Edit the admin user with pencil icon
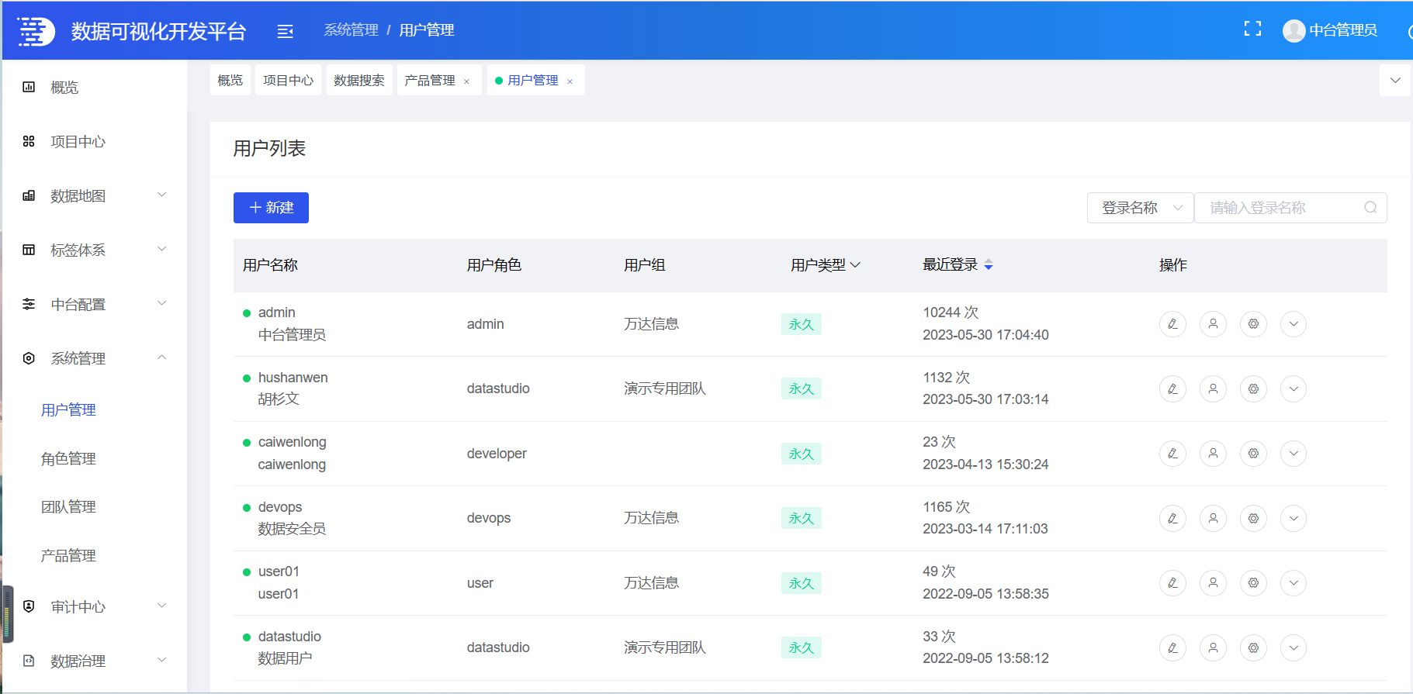1413x694 pixels. pyautogui.click(x=1172, y=324)
